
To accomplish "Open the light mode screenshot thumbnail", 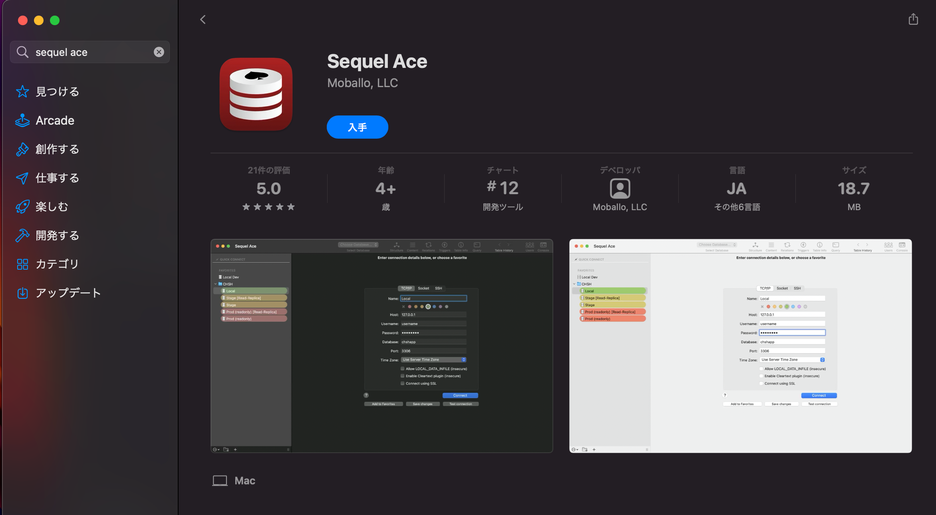I will [740, 346].
